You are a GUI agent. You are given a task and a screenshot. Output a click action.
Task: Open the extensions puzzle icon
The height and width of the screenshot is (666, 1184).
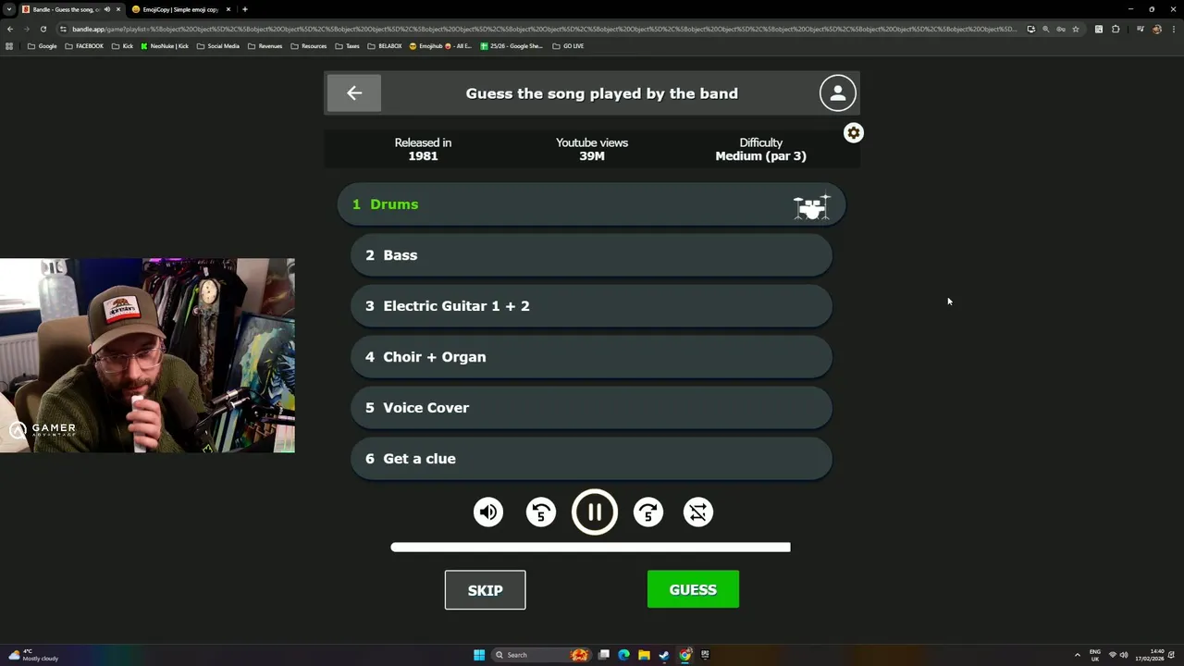[1116, 29]
